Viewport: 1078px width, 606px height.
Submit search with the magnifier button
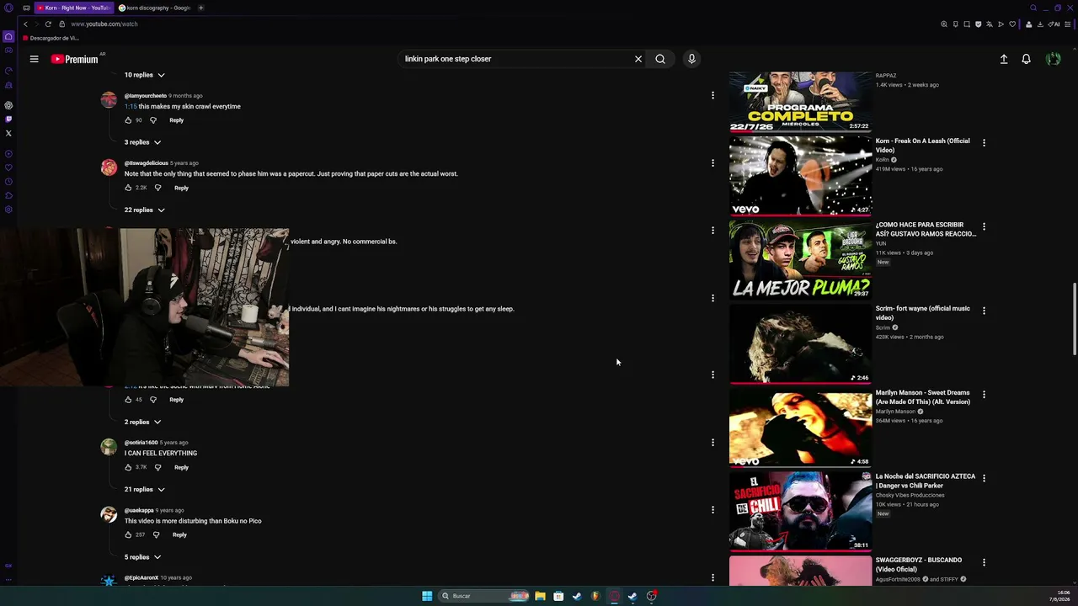pos(660,59)
